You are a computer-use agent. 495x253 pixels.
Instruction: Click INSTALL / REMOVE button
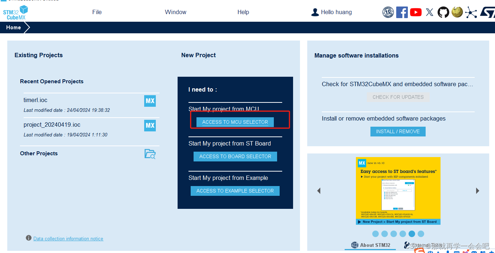pos(398,131)
